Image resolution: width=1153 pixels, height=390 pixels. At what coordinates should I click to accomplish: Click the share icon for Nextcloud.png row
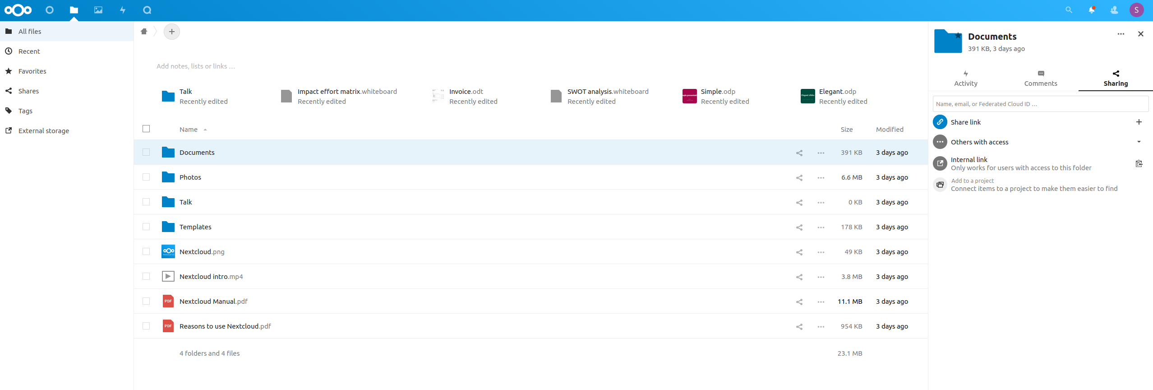pos(799,252)
